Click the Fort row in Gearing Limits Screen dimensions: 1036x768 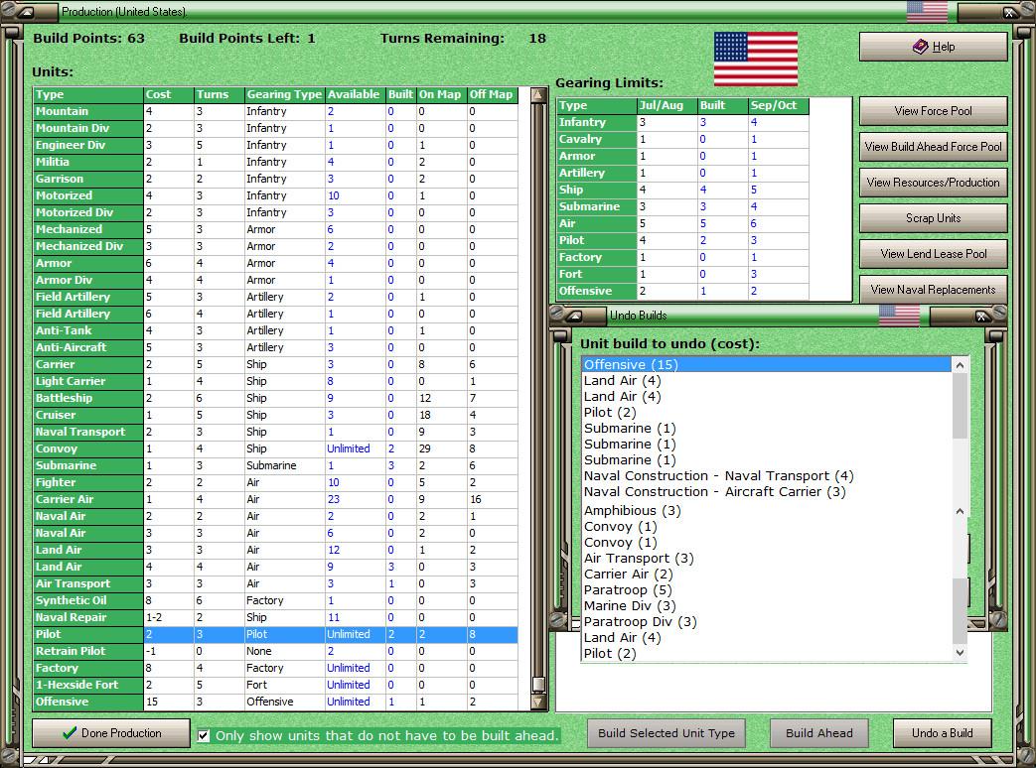[x=683, y=274]
